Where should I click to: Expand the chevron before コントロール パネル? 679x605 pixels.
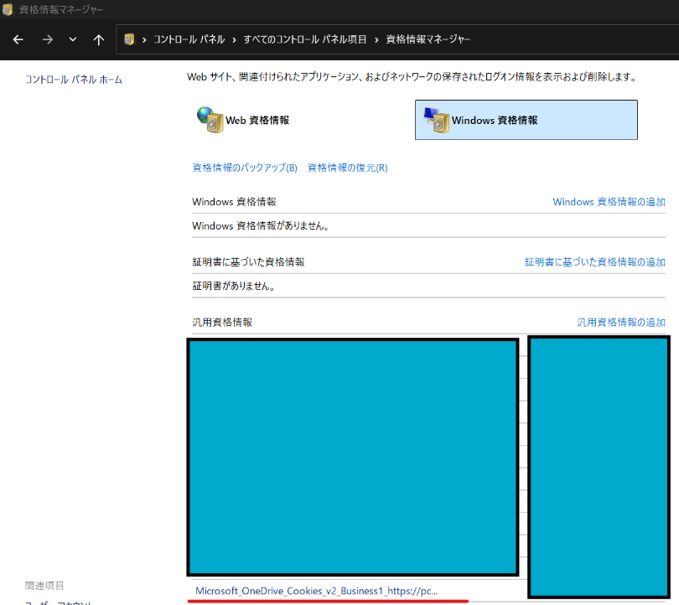(144, 40)
